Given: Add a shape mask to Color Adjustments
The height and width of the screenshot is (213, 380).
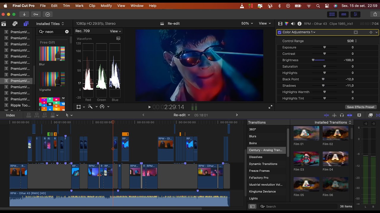Looking at the screenshot, I should point(356,32).
